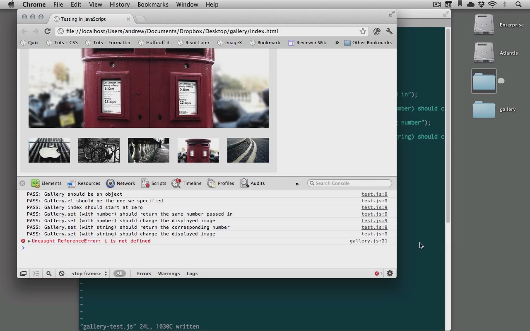Open Spotlight search in menu bar
Screen dimensions: 530x331
[x=518, y=5]
